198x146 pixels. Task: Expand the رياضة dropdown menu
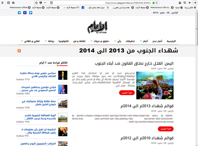tap(49, 41)
